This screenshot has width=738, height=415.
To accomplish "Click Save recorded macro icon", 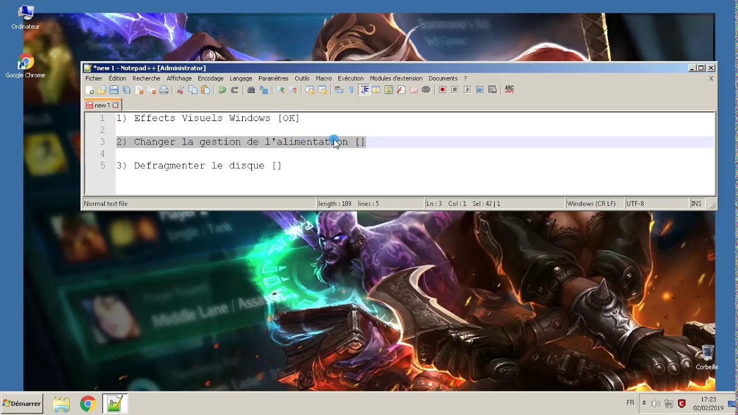I will click(492, 90).
